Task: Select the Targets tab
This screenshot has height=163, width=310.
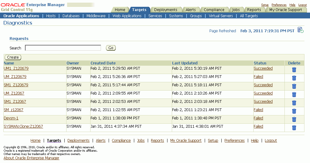Action: (x=139, y=10)
